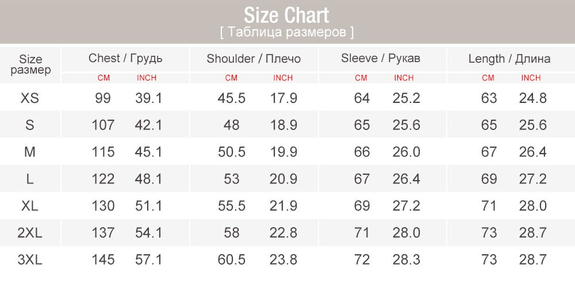Click the Size / размер header cell
Screen dimensions: 575x287
pyautogui.click(x=30, y=64)
